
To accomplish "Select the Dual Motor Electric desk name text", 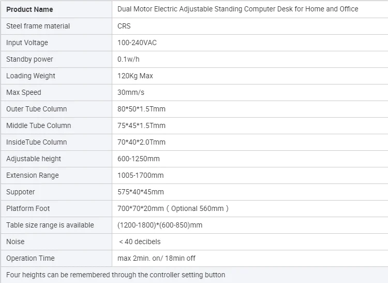I will tap(237, 9).
